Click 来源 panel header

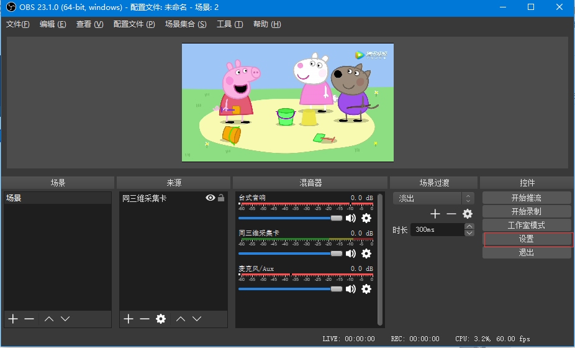pos(174,183)
